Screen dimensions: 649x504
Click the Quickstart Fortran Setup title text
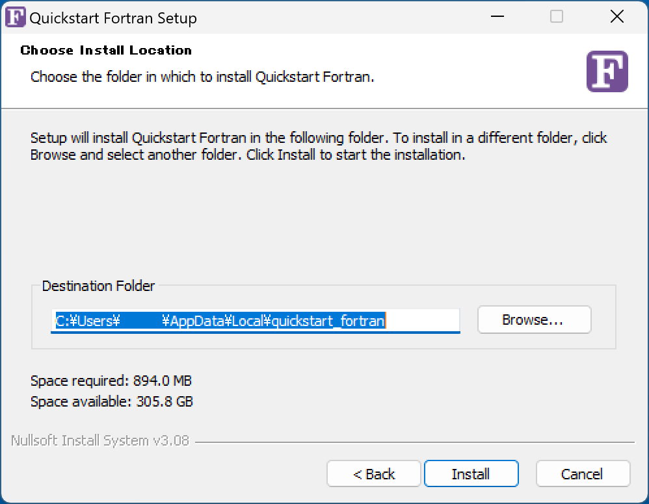click(112, 18)
